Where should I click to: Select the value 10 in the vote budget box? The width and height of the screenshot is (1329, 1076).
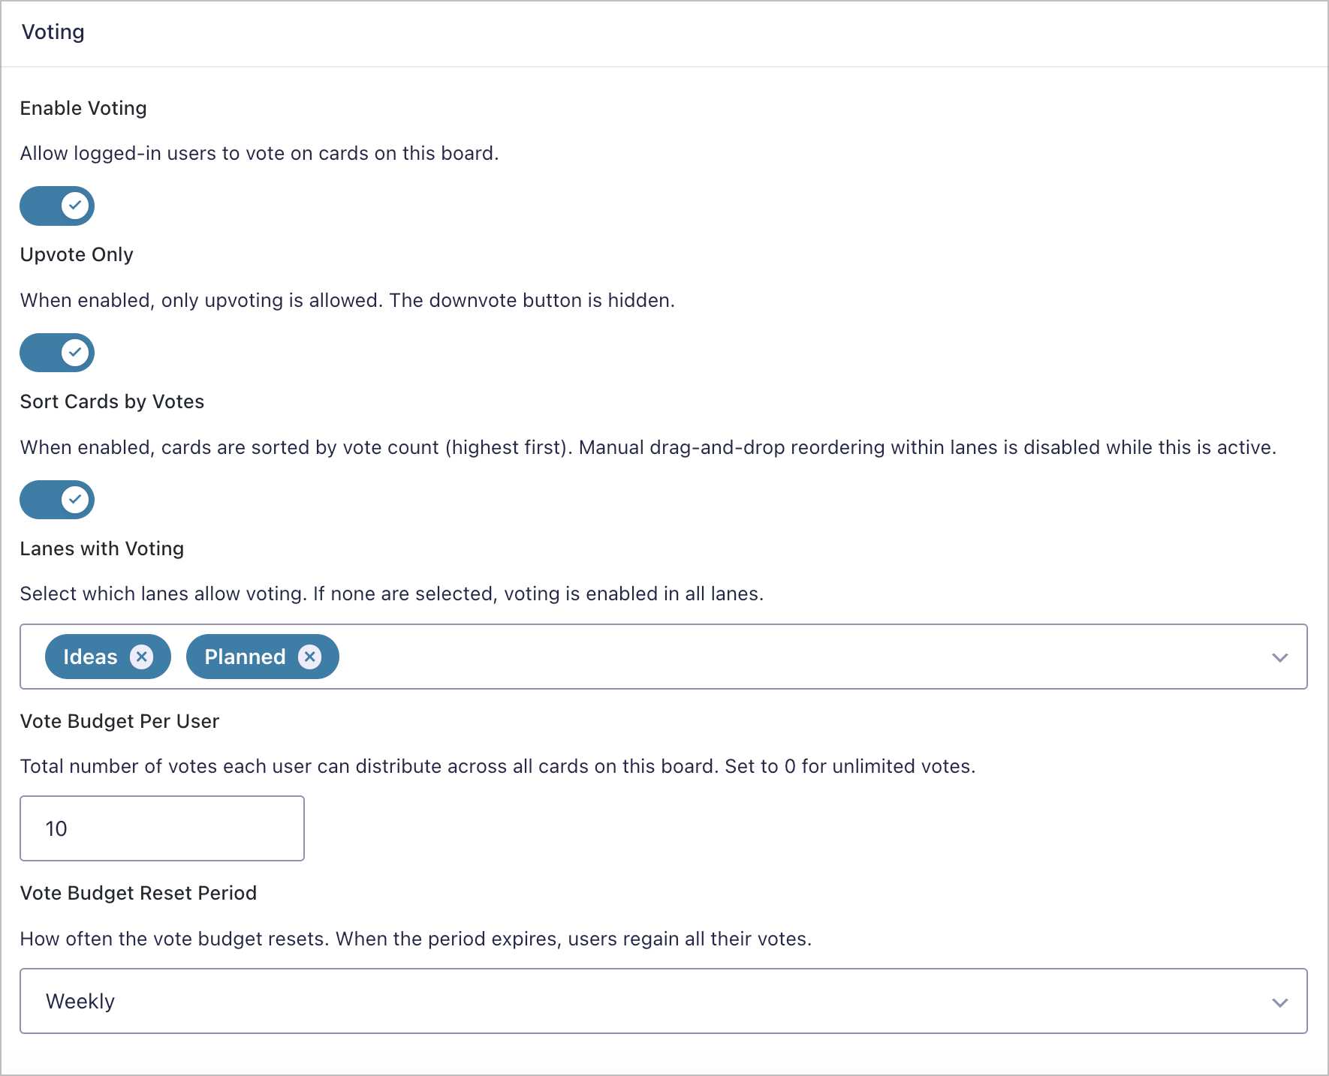(56, 828)
